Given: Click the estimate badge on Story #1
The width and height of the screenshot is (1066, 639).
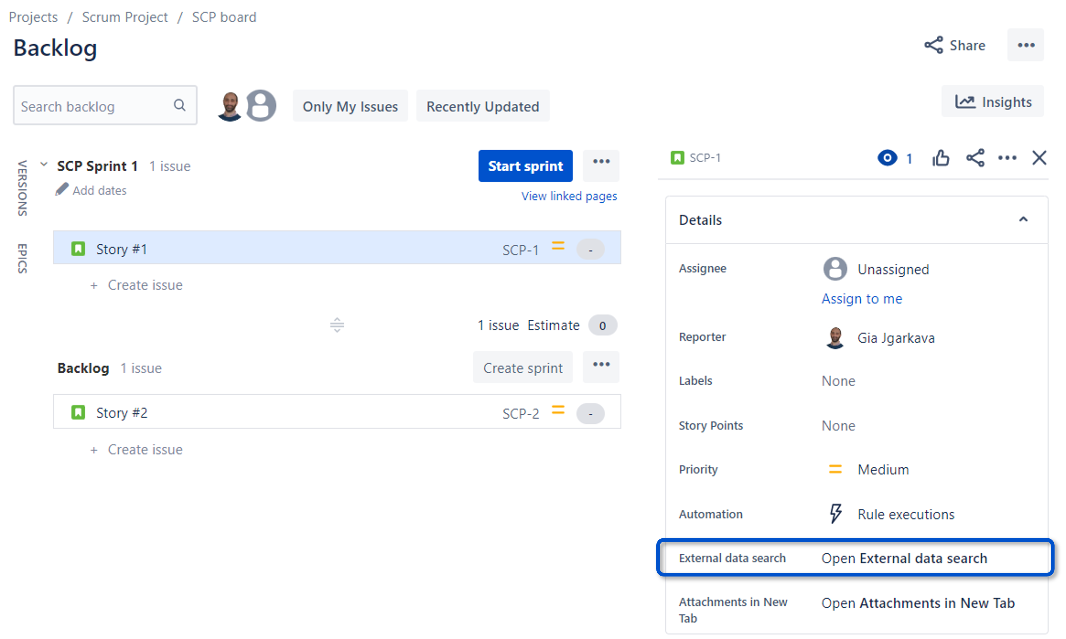Looking at the screenshot, I should coord(590,249).
